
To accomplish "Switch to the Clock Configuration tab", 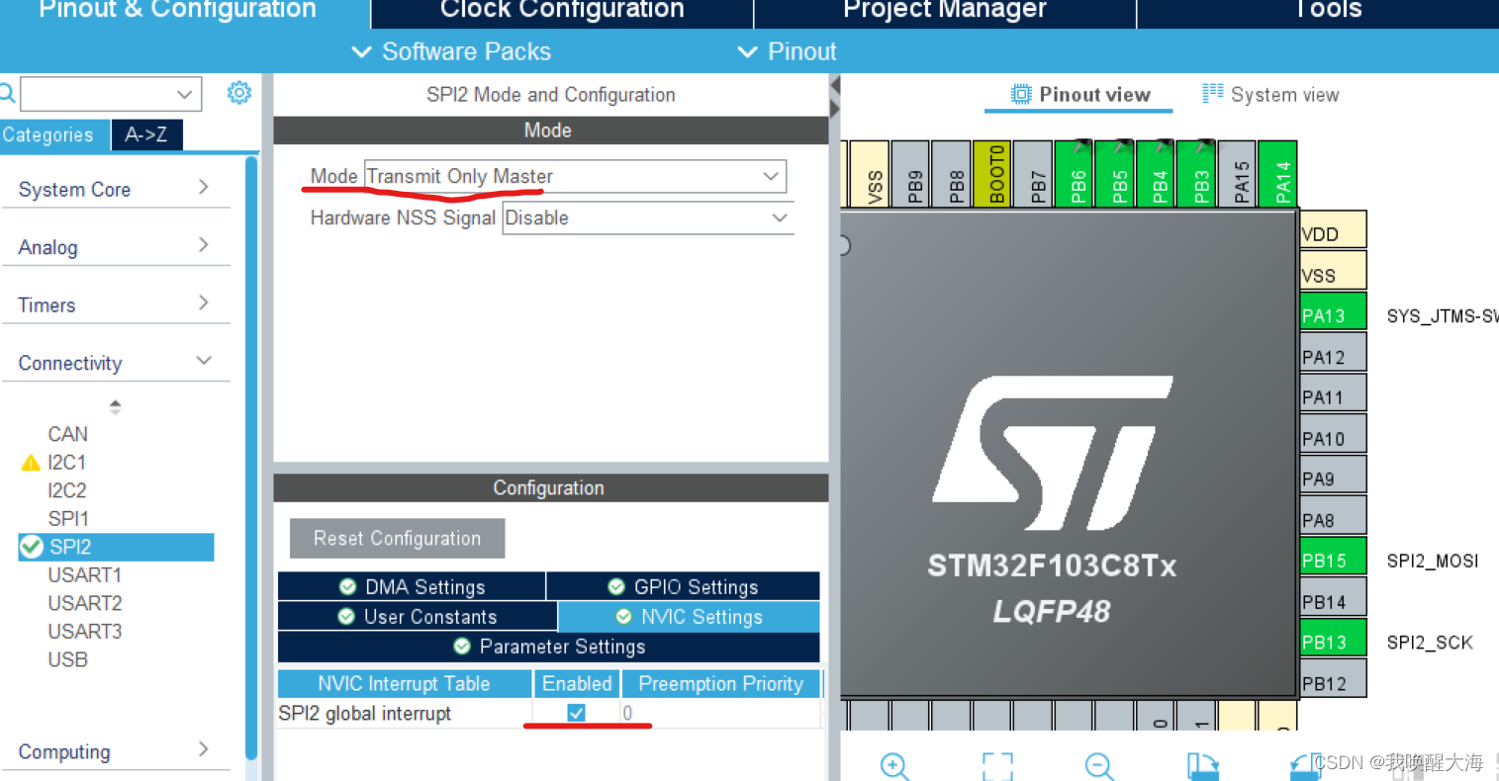I will [x=560, y=11].
